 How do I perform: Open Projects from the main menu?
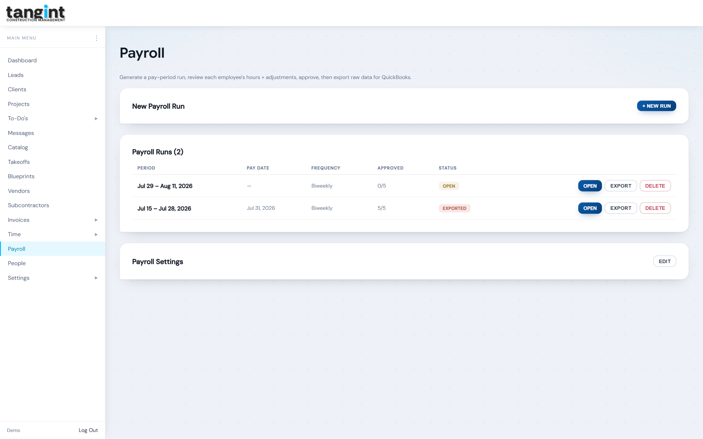pos(18,104)
